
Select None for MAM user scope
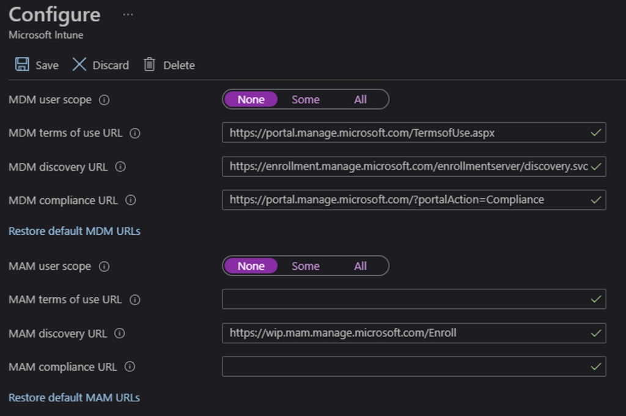click(251, 266)
